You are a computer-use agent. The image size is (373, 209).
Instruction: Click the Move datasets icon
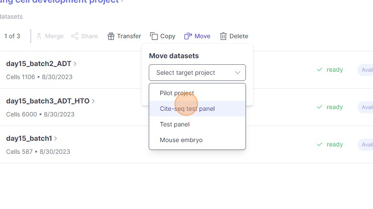click(188, 36)
